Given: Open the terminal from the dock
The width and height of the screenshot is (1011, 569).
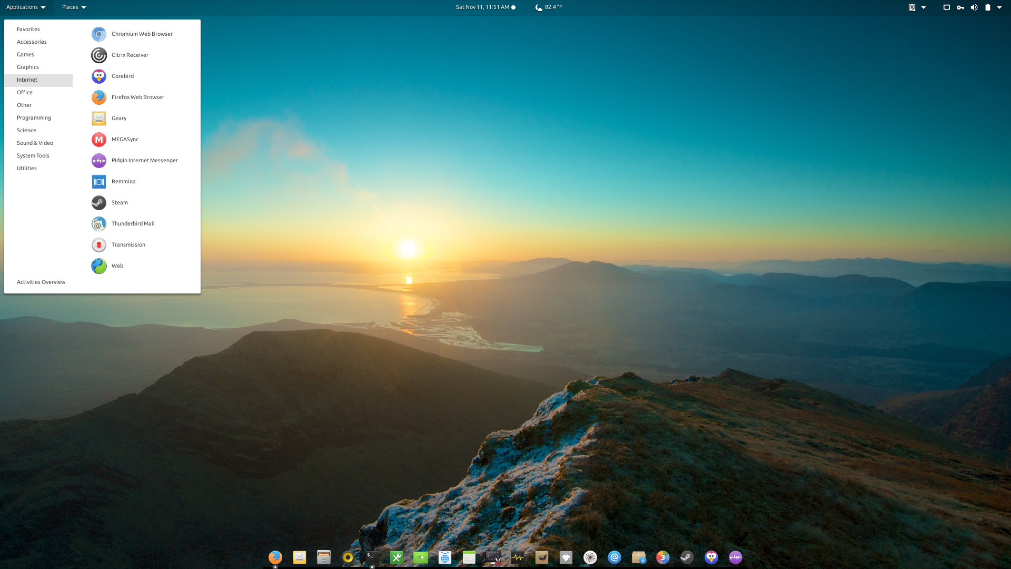Looking at the screenshot, I should [x=372, y=557].
